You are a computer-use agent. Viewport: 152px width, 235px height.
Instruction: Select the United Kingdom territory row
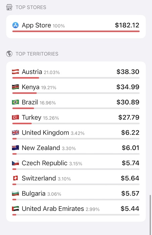pyautogui.click(x=76, y=134)
